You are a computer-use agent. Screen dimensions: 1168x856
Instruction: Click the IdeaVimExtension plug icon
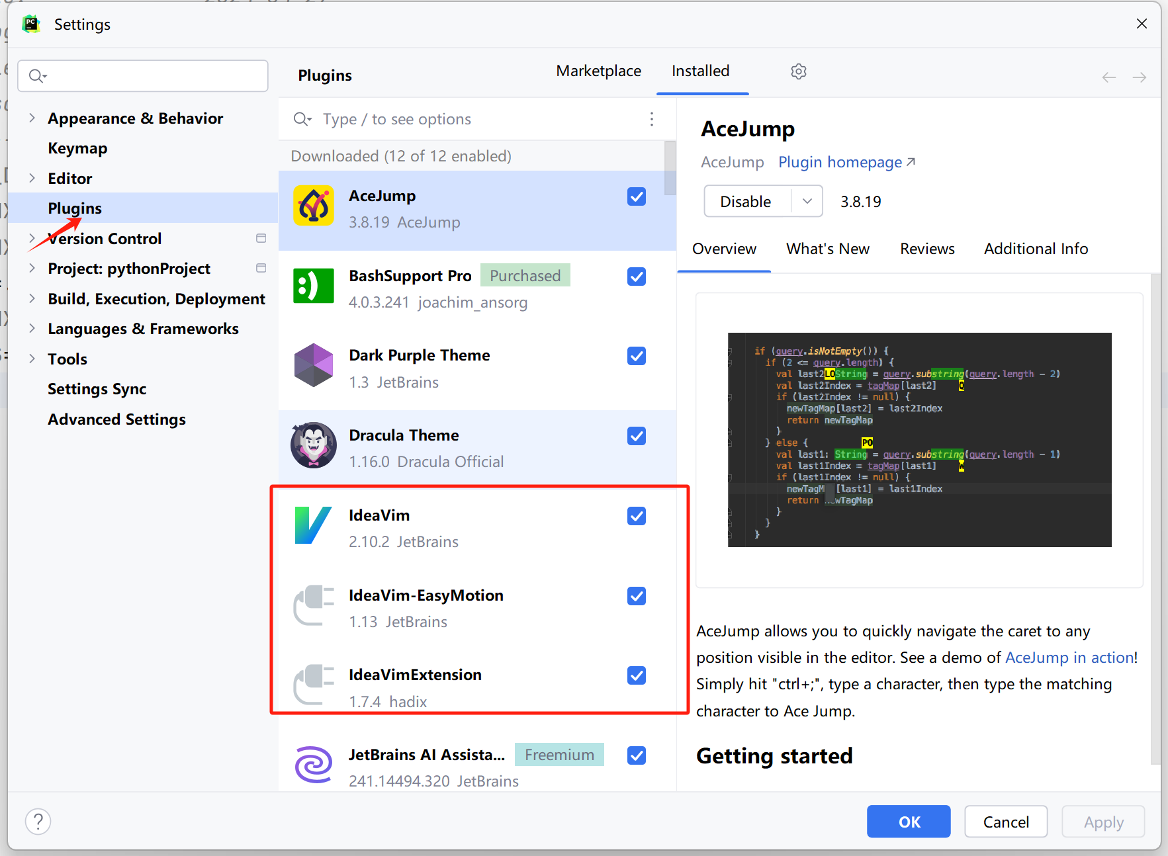tap(314, 685)
